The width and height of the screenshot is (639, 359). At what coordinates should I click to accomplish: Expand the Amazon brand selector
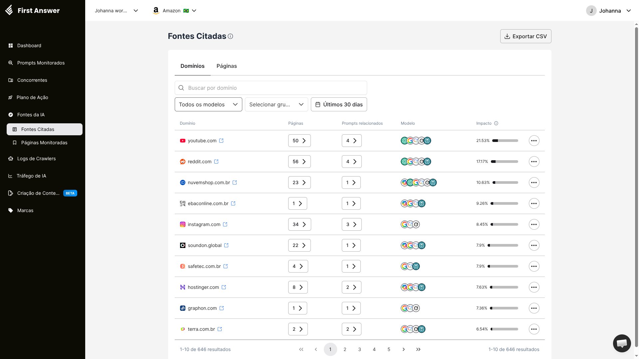pos(175,11)
